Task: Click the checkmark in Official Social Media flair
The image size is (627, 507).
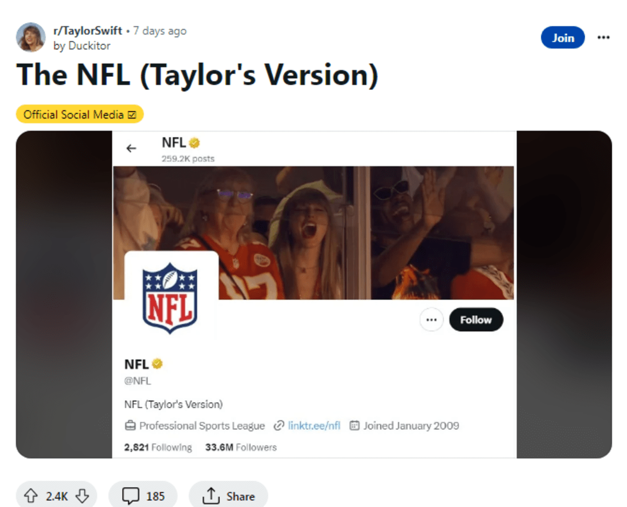Action: [133, 114]
